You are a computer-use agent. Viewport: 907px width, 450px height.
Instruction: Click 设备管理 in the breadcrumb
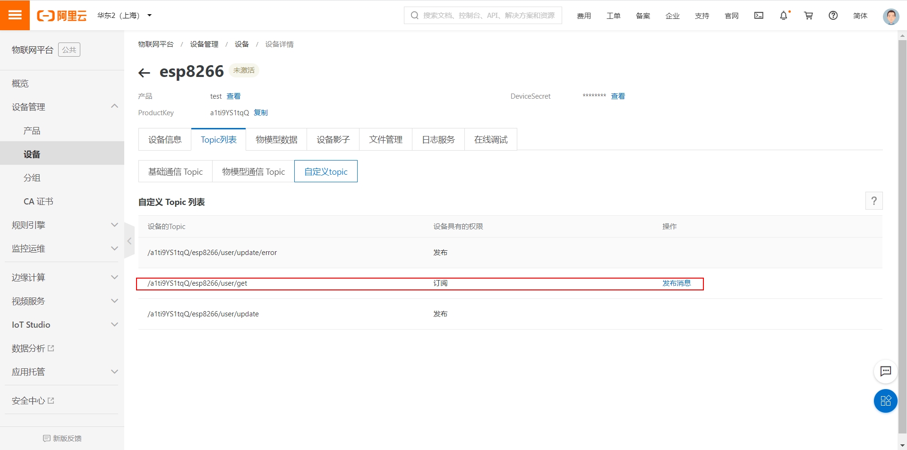(x=204, y=44)
